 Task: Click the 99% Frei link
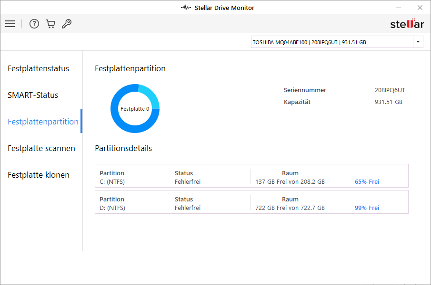click(x=367, y=208)
